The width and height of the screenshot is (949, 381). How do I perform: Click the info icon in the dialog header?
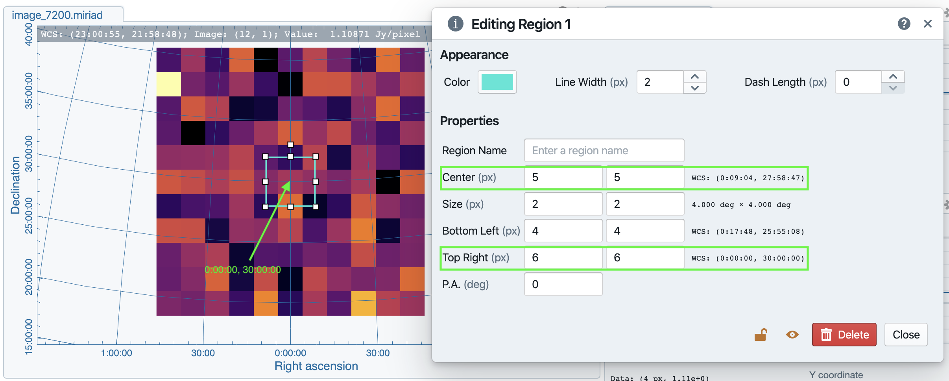pyautogui.click(x=455, y=23)
